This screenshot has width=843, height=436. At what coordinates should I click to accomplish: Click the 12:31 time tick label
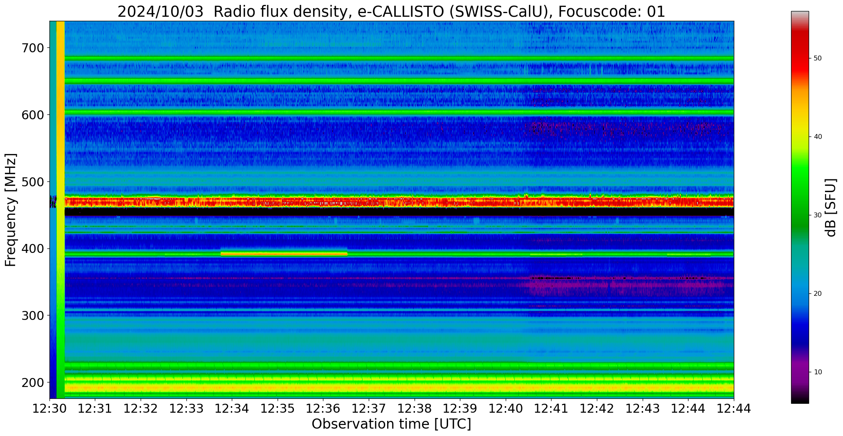click(x=95, y=409)
